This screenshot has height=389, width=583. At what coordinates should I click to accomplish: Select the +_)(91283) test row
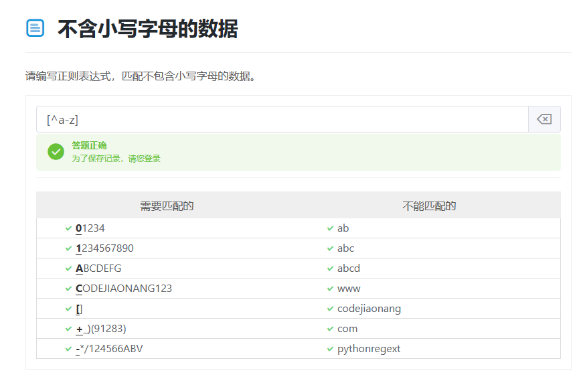(101, 329)
